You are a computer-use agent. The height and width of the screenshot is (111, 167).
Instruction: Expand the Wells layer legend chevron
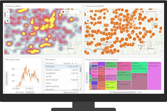click(79, 11)
